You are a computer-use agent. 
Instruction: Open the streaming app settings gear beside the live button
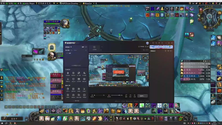[135, 96]
